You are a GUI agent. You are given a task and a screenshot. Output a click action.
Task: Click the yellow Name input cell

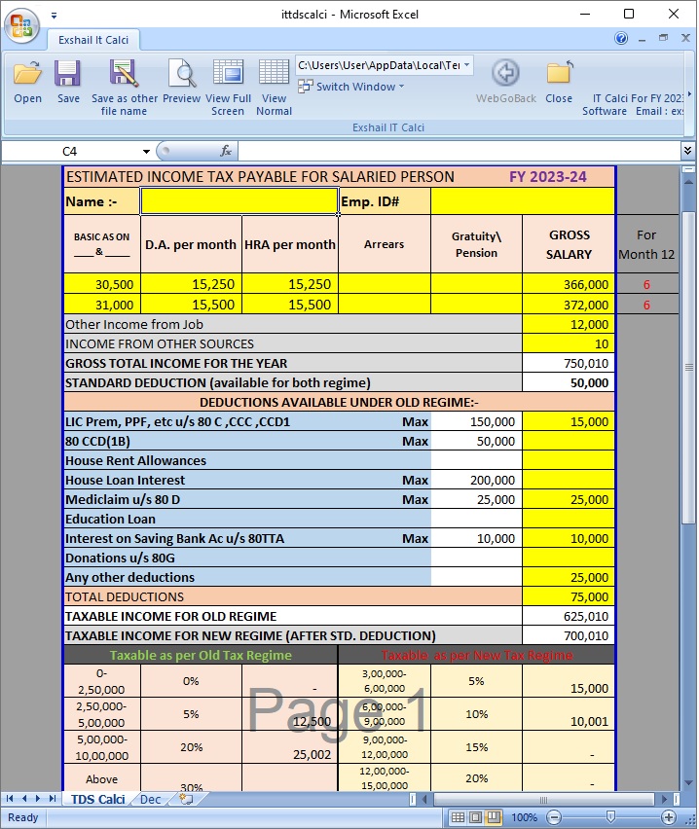tap(239, 200)
